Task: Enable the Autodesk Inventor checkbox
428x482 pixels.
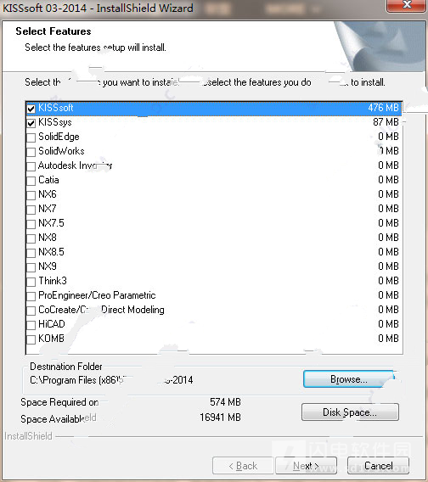Action: click(x=31, y=166)
